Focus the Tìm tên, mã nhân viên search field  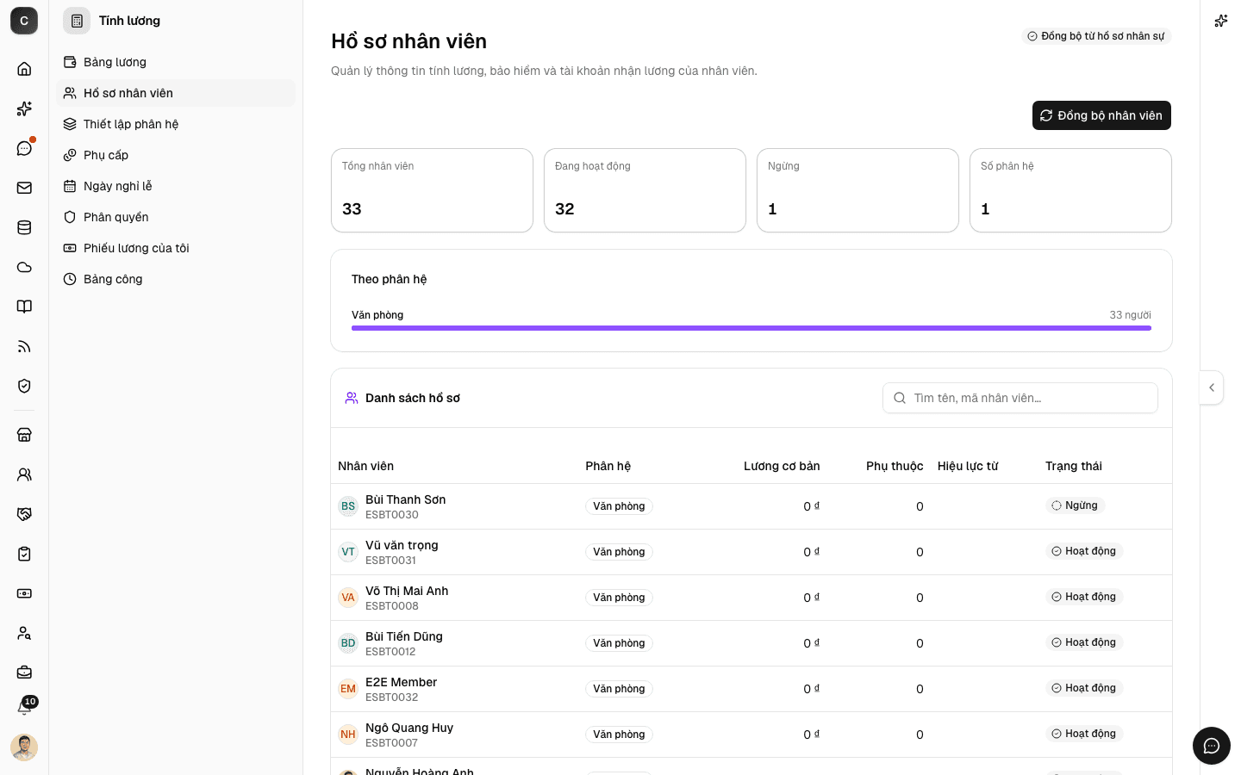coord(1020,398)
